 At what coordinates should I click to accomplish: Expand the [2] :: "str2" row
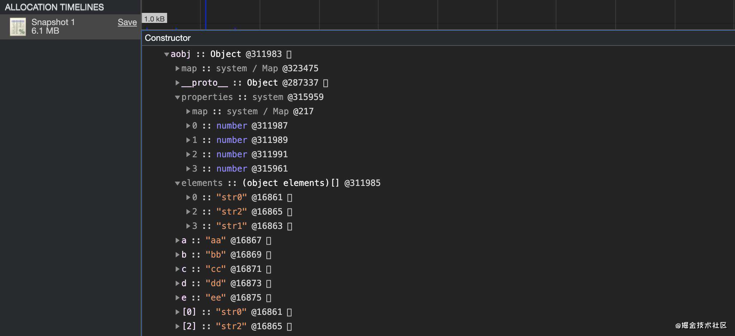(x=177, y=326)
